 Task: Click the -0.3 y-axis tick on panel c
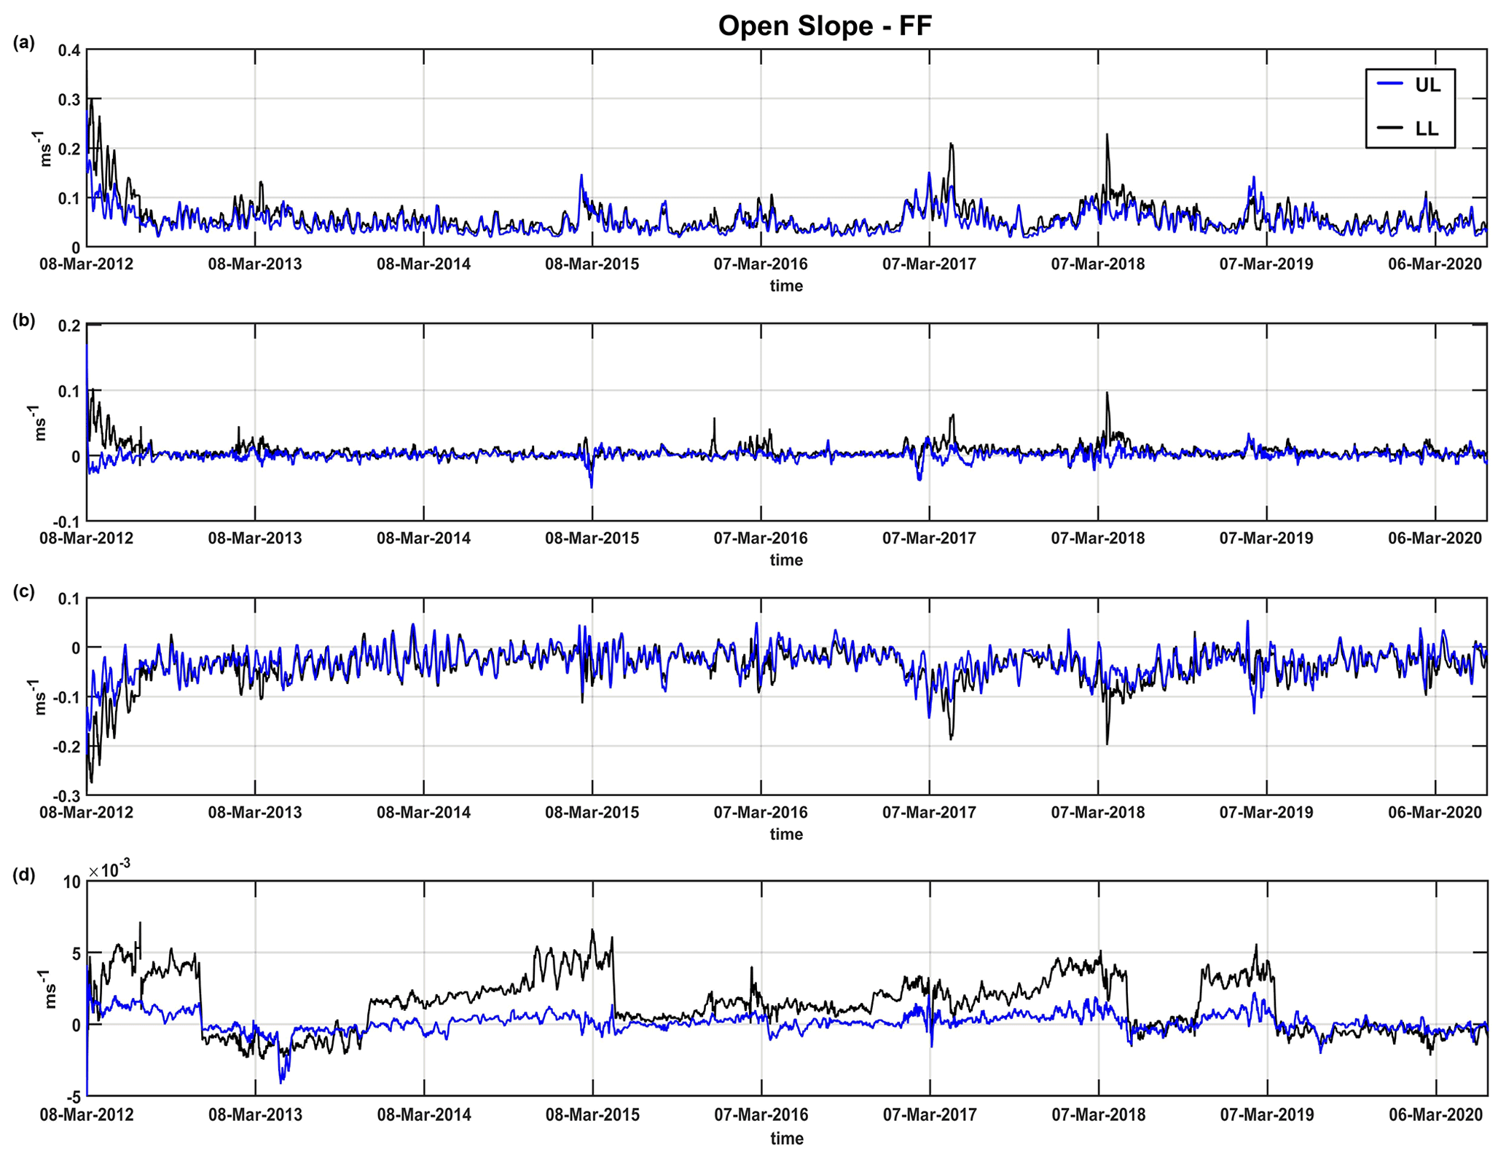(66, 795)
